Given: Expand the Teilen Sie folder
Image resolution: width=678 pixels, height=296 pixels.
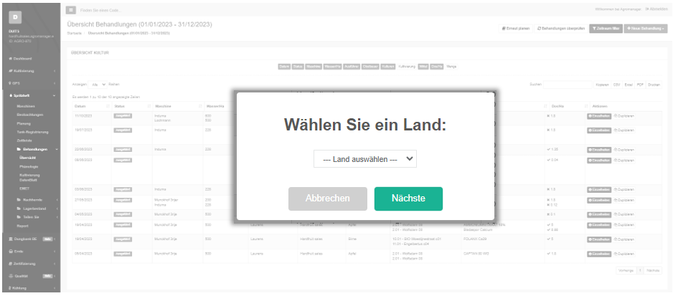Looking at the screenshot, I should (x=37, y=217).
